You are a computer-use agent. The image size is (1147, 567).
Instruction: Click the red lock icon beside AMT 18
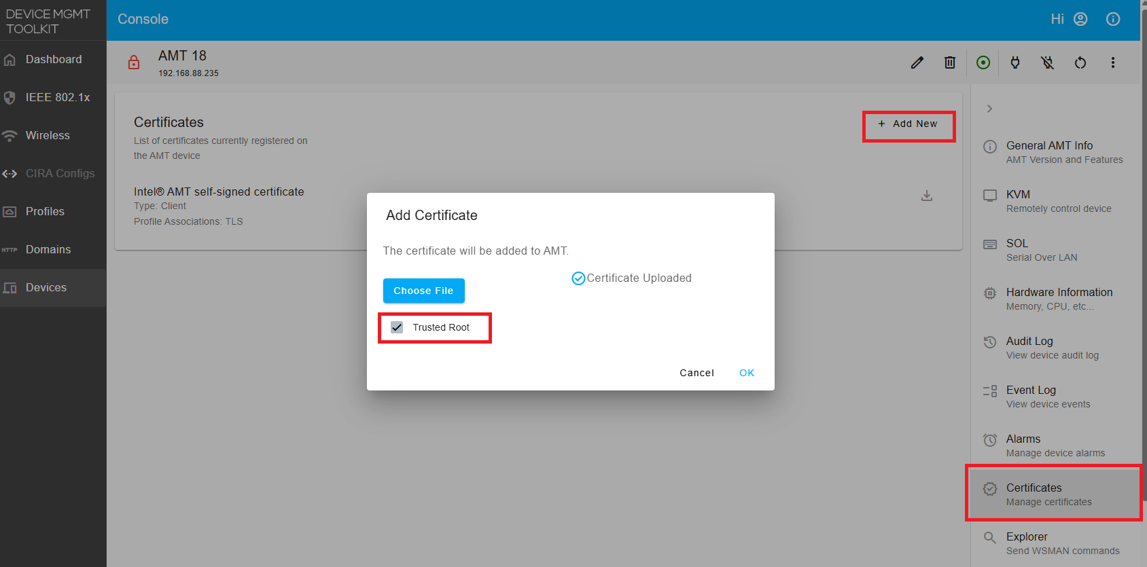[134, 62]
